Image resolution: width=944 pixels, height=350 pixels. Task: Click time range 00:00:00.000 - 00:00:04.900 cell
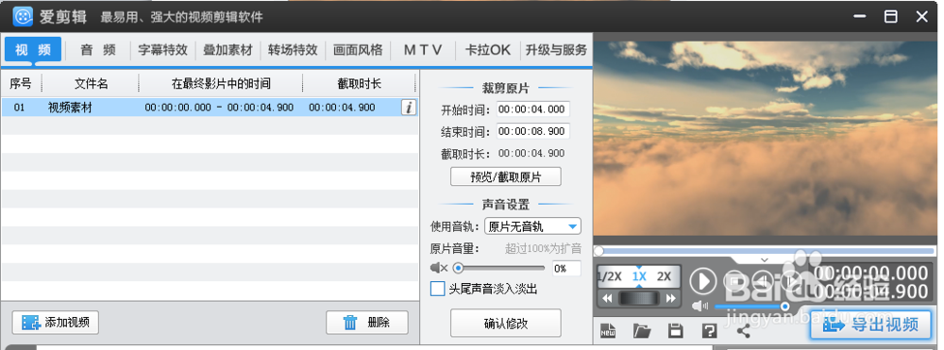[x=219, y=108]
